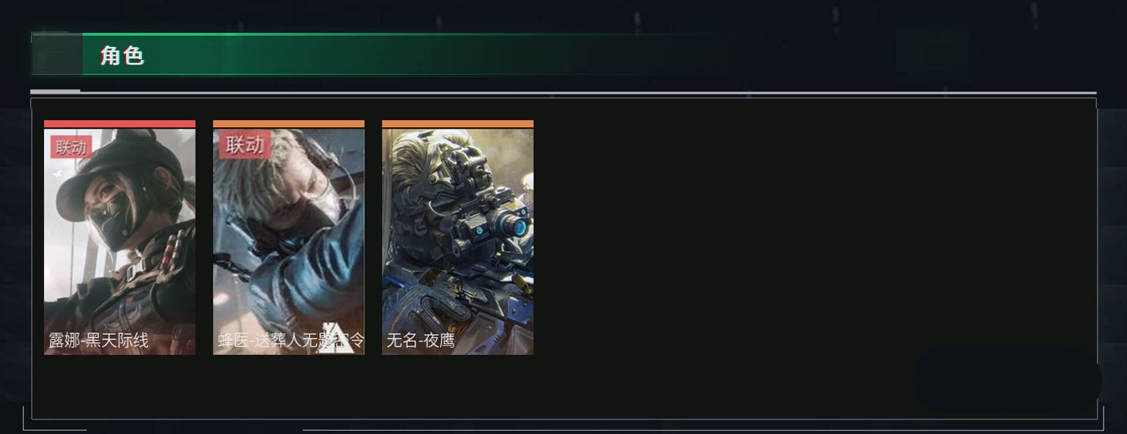The height and width of the screenshot is (434, 1127).
Task: Click the orange rarity bar above 蜂医
Action: [289, 124]
